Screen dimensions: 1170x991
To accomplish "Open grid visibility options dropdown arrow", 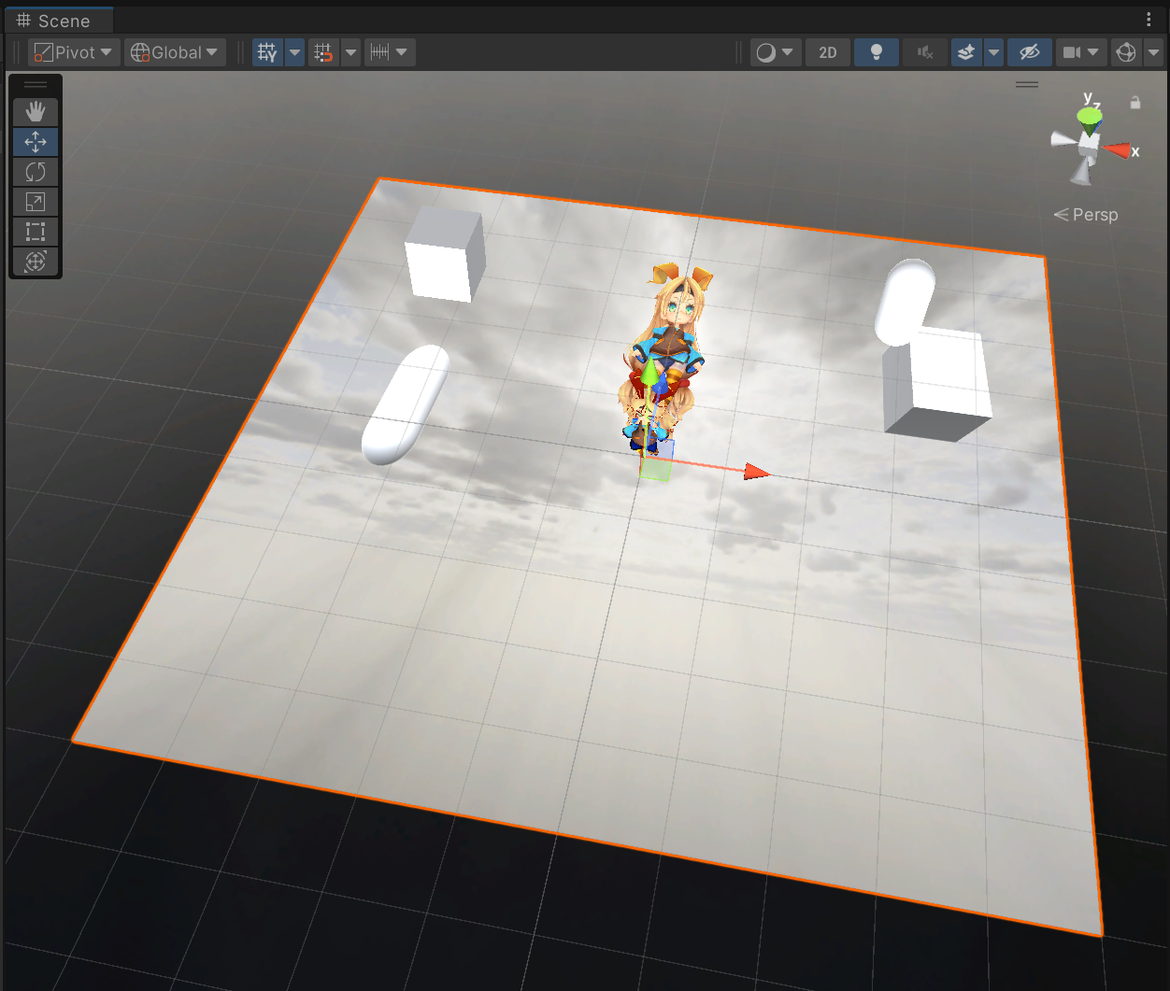I will [x=294, y=52].
